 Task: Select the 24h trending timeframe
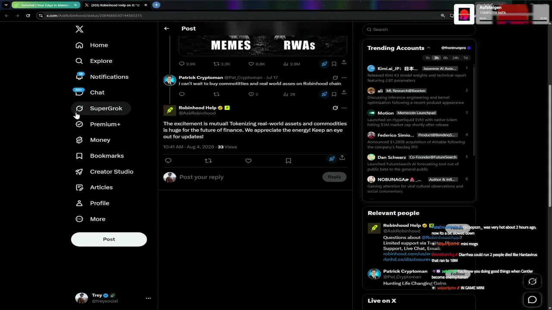pyautogui.click(x=455, y=58)
